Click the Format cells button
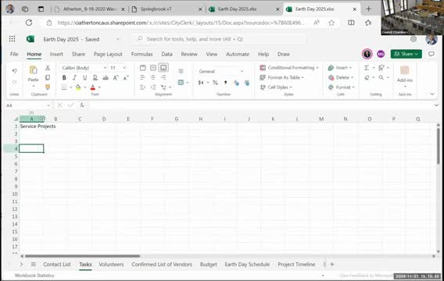444x281 pixels. (x=342, y=87)
